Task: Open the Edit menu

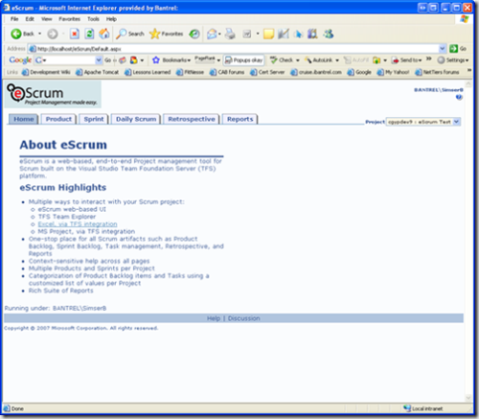Action: coord(30,19)
